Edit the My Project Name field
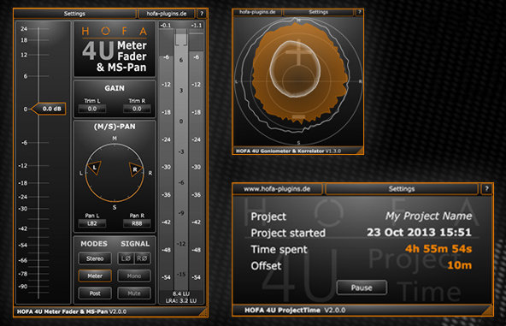The height and width of the screenshot is (326, 506). coord(428,216)
